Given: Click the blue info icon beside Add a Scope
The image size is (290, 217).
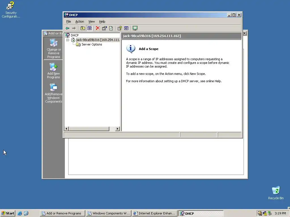Looking at the screenshot, I should [131, 49].
